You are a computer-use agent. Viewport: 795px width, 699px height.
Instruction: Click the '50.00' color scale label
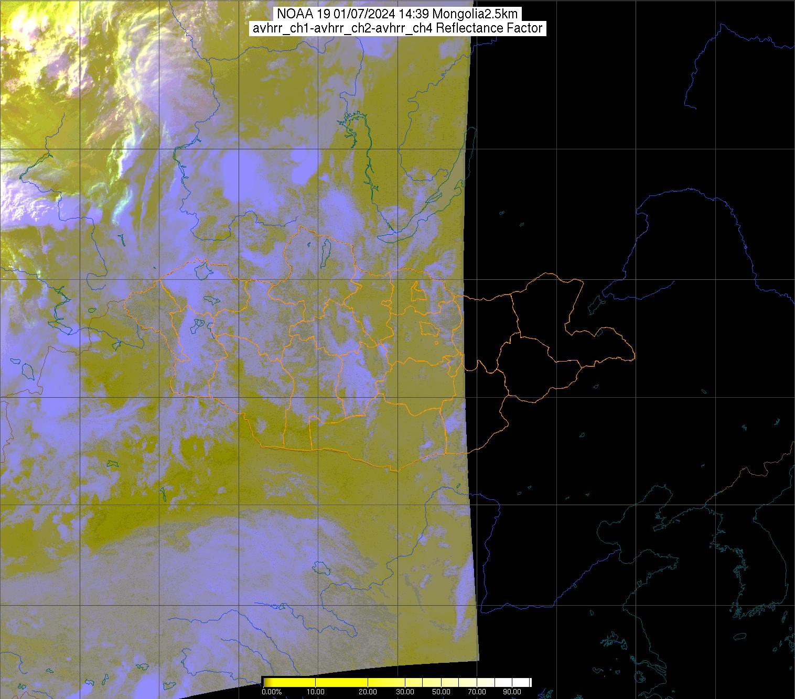click(x=442, y=692)
